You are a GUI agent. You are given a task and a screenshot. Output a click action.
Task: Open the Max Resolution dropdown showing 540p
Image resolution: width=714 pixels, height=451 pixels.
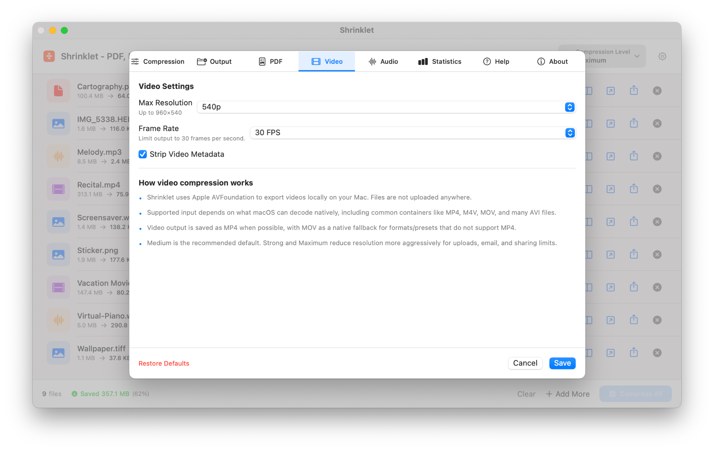(x=386, y=107)
